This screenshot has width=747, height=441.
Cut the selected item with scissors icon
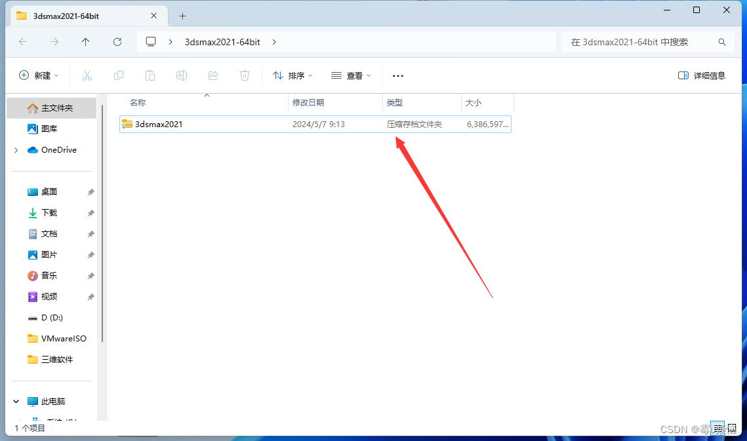pyautogui.click(x=87, y=75)
